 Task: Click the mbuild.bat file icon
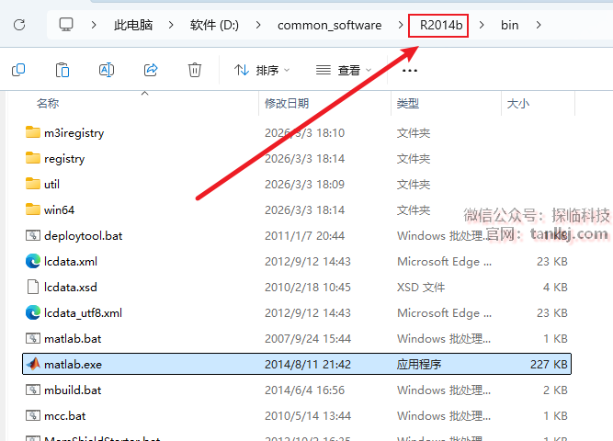(x=33, y=390)
